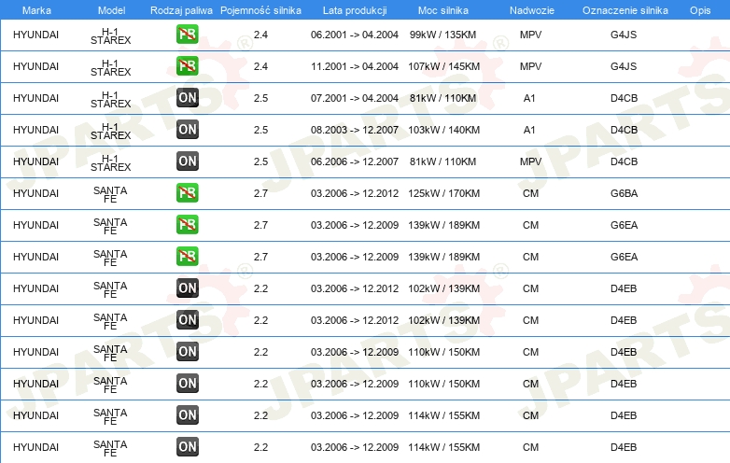
Task: Click the PB icon for the Santa Fe G6BA engine
Action: 187,193
